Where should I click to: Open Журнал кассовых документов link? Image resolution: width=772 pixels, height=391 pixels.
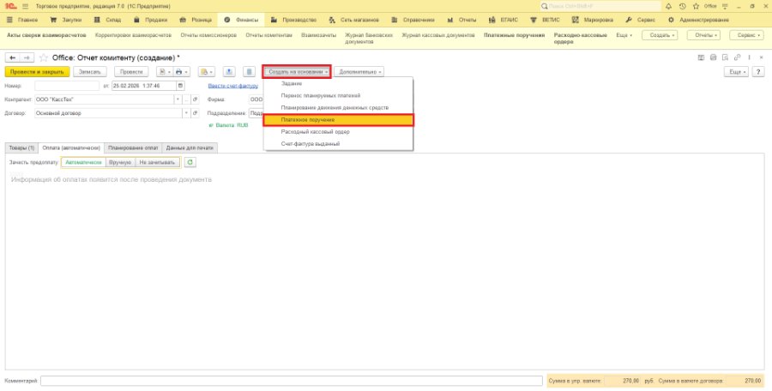coord(438,35)
